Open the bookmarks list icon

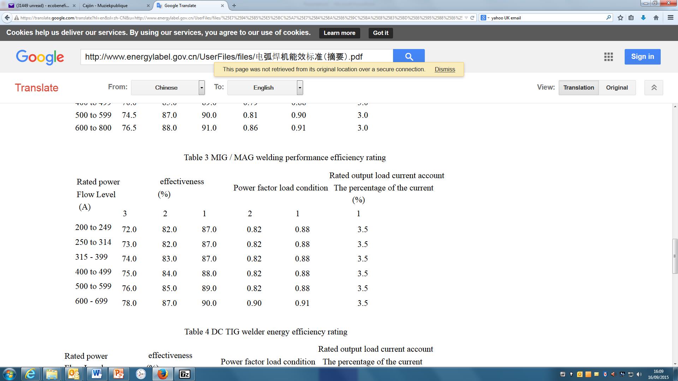[631, 18]
